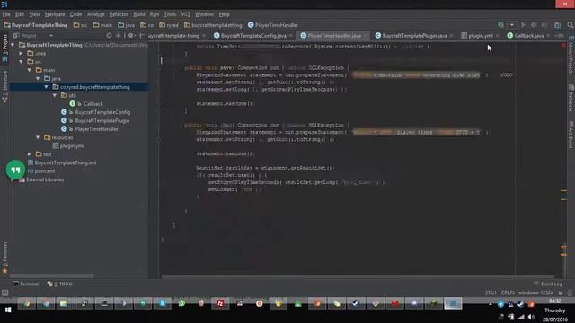Collapse the resources folder arrow

coord(38,137)
